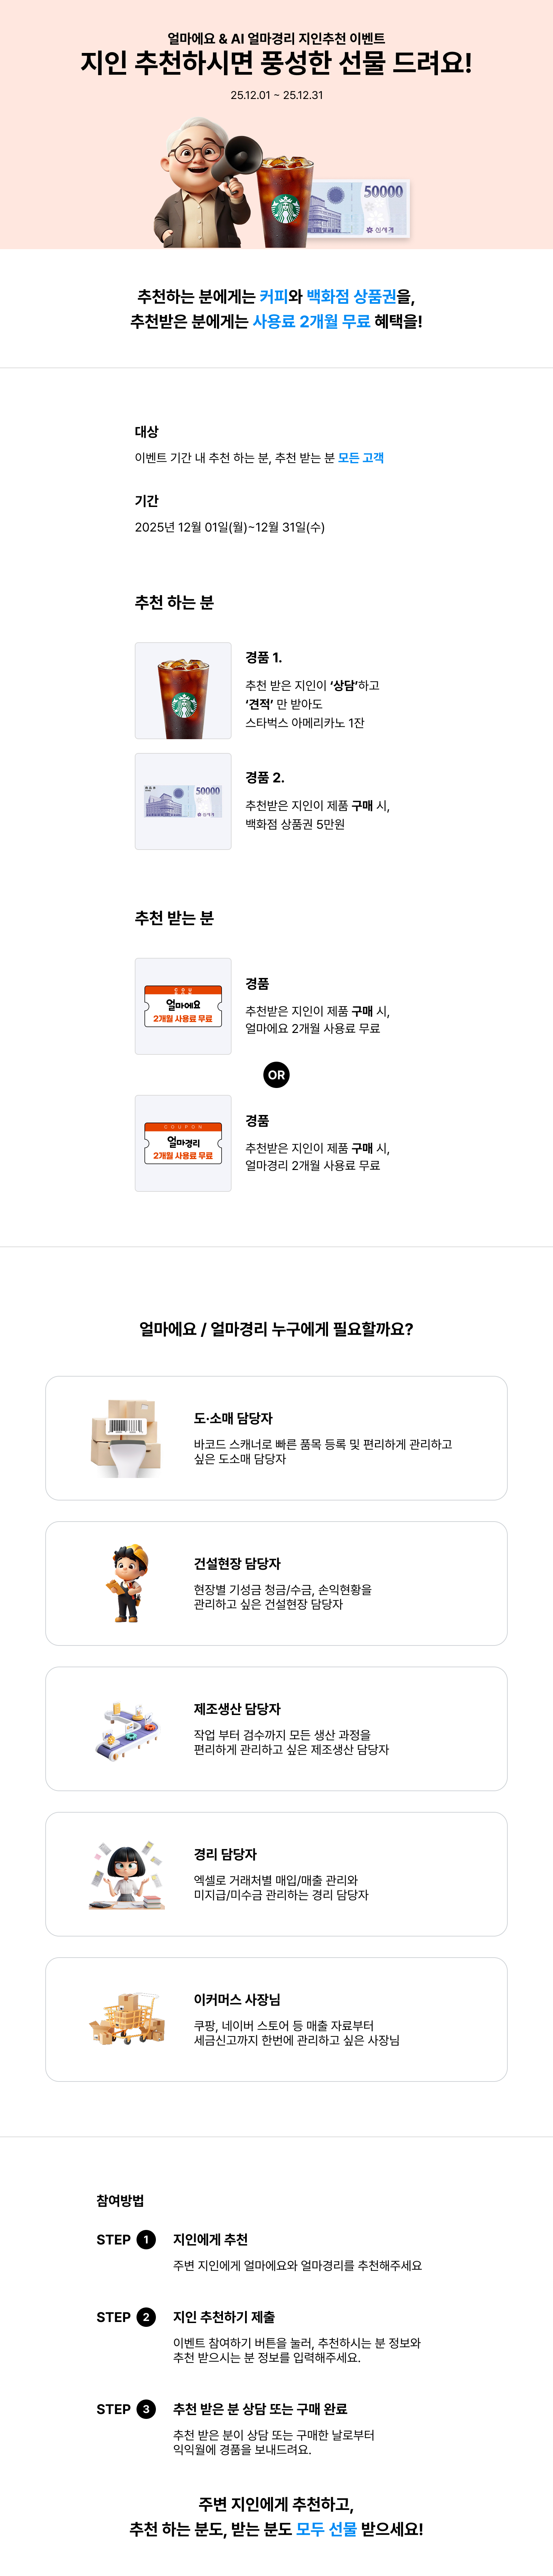The height and width of the screenshot is (2576, 553).
Task: Click the black OR badge between coupons
Action: click(x=276, y=1075)
